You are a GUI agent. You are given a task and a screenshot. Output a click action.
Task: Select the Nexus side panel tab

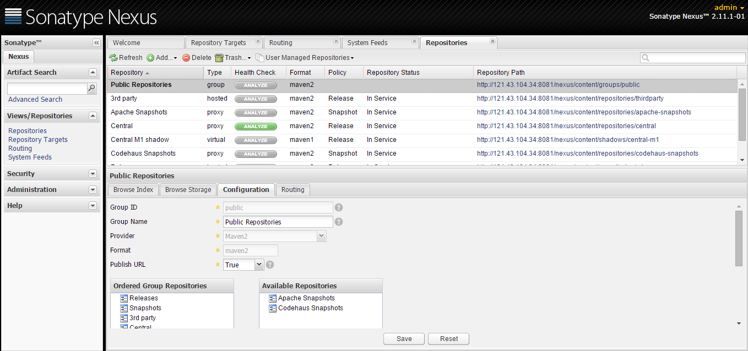pos(19,57)
